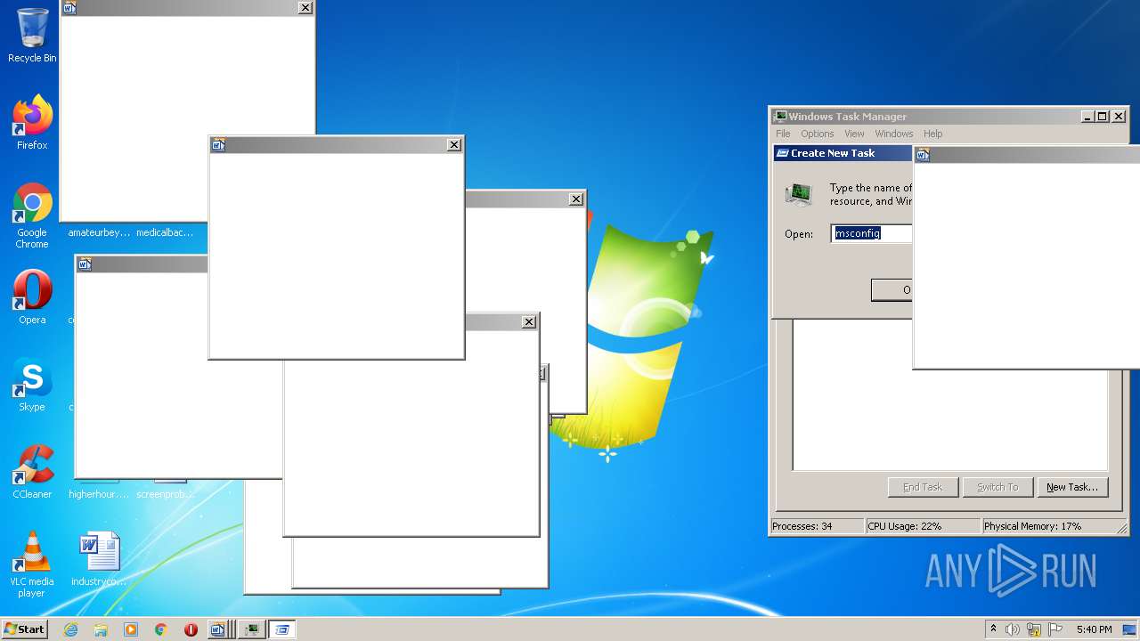Show hidden system tray icons
Viewport: 1140px width, 641px height.
(x=993, y=629)
